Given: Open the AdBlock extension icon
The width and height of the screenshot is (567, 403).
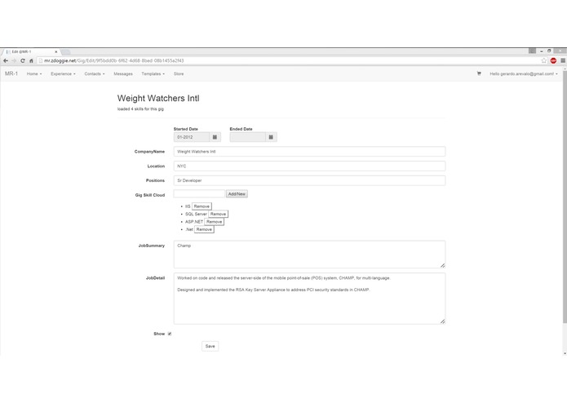Looking at the screenshot, I should [x=553, y=60].
